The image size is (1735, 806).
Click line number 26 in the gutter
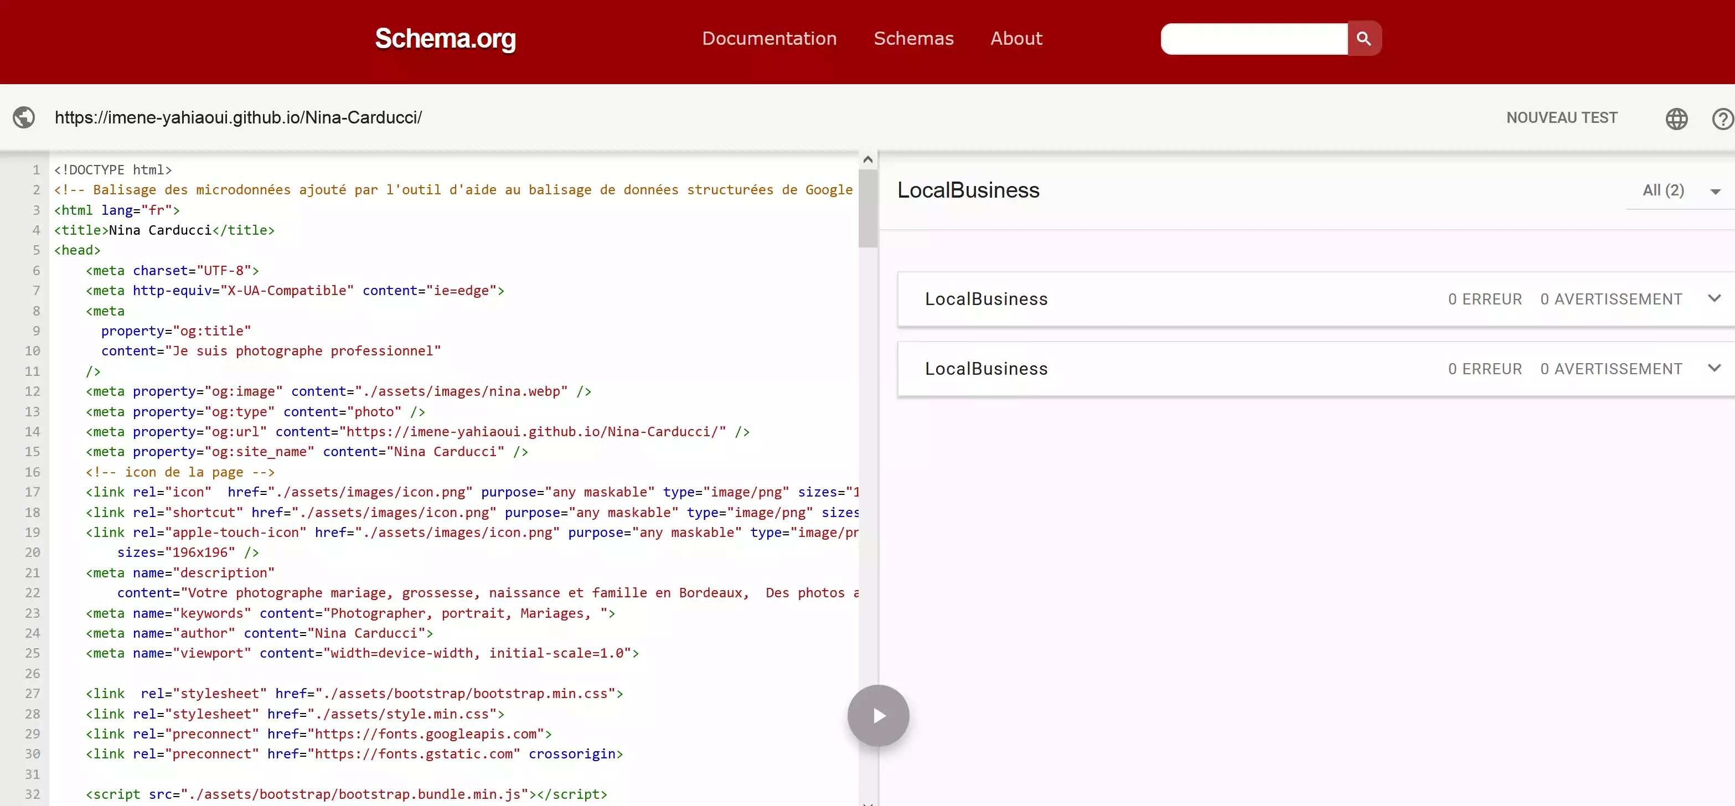pyautogui.click(x=32, y=673)
